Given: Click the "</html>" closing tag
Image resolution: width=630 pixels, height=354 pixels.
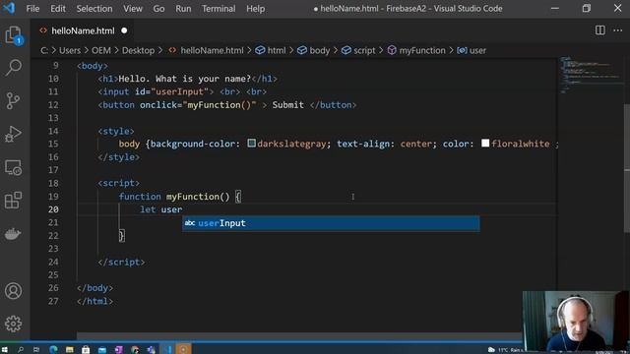Looking at the screenshot, I should [x=94, y=302].
